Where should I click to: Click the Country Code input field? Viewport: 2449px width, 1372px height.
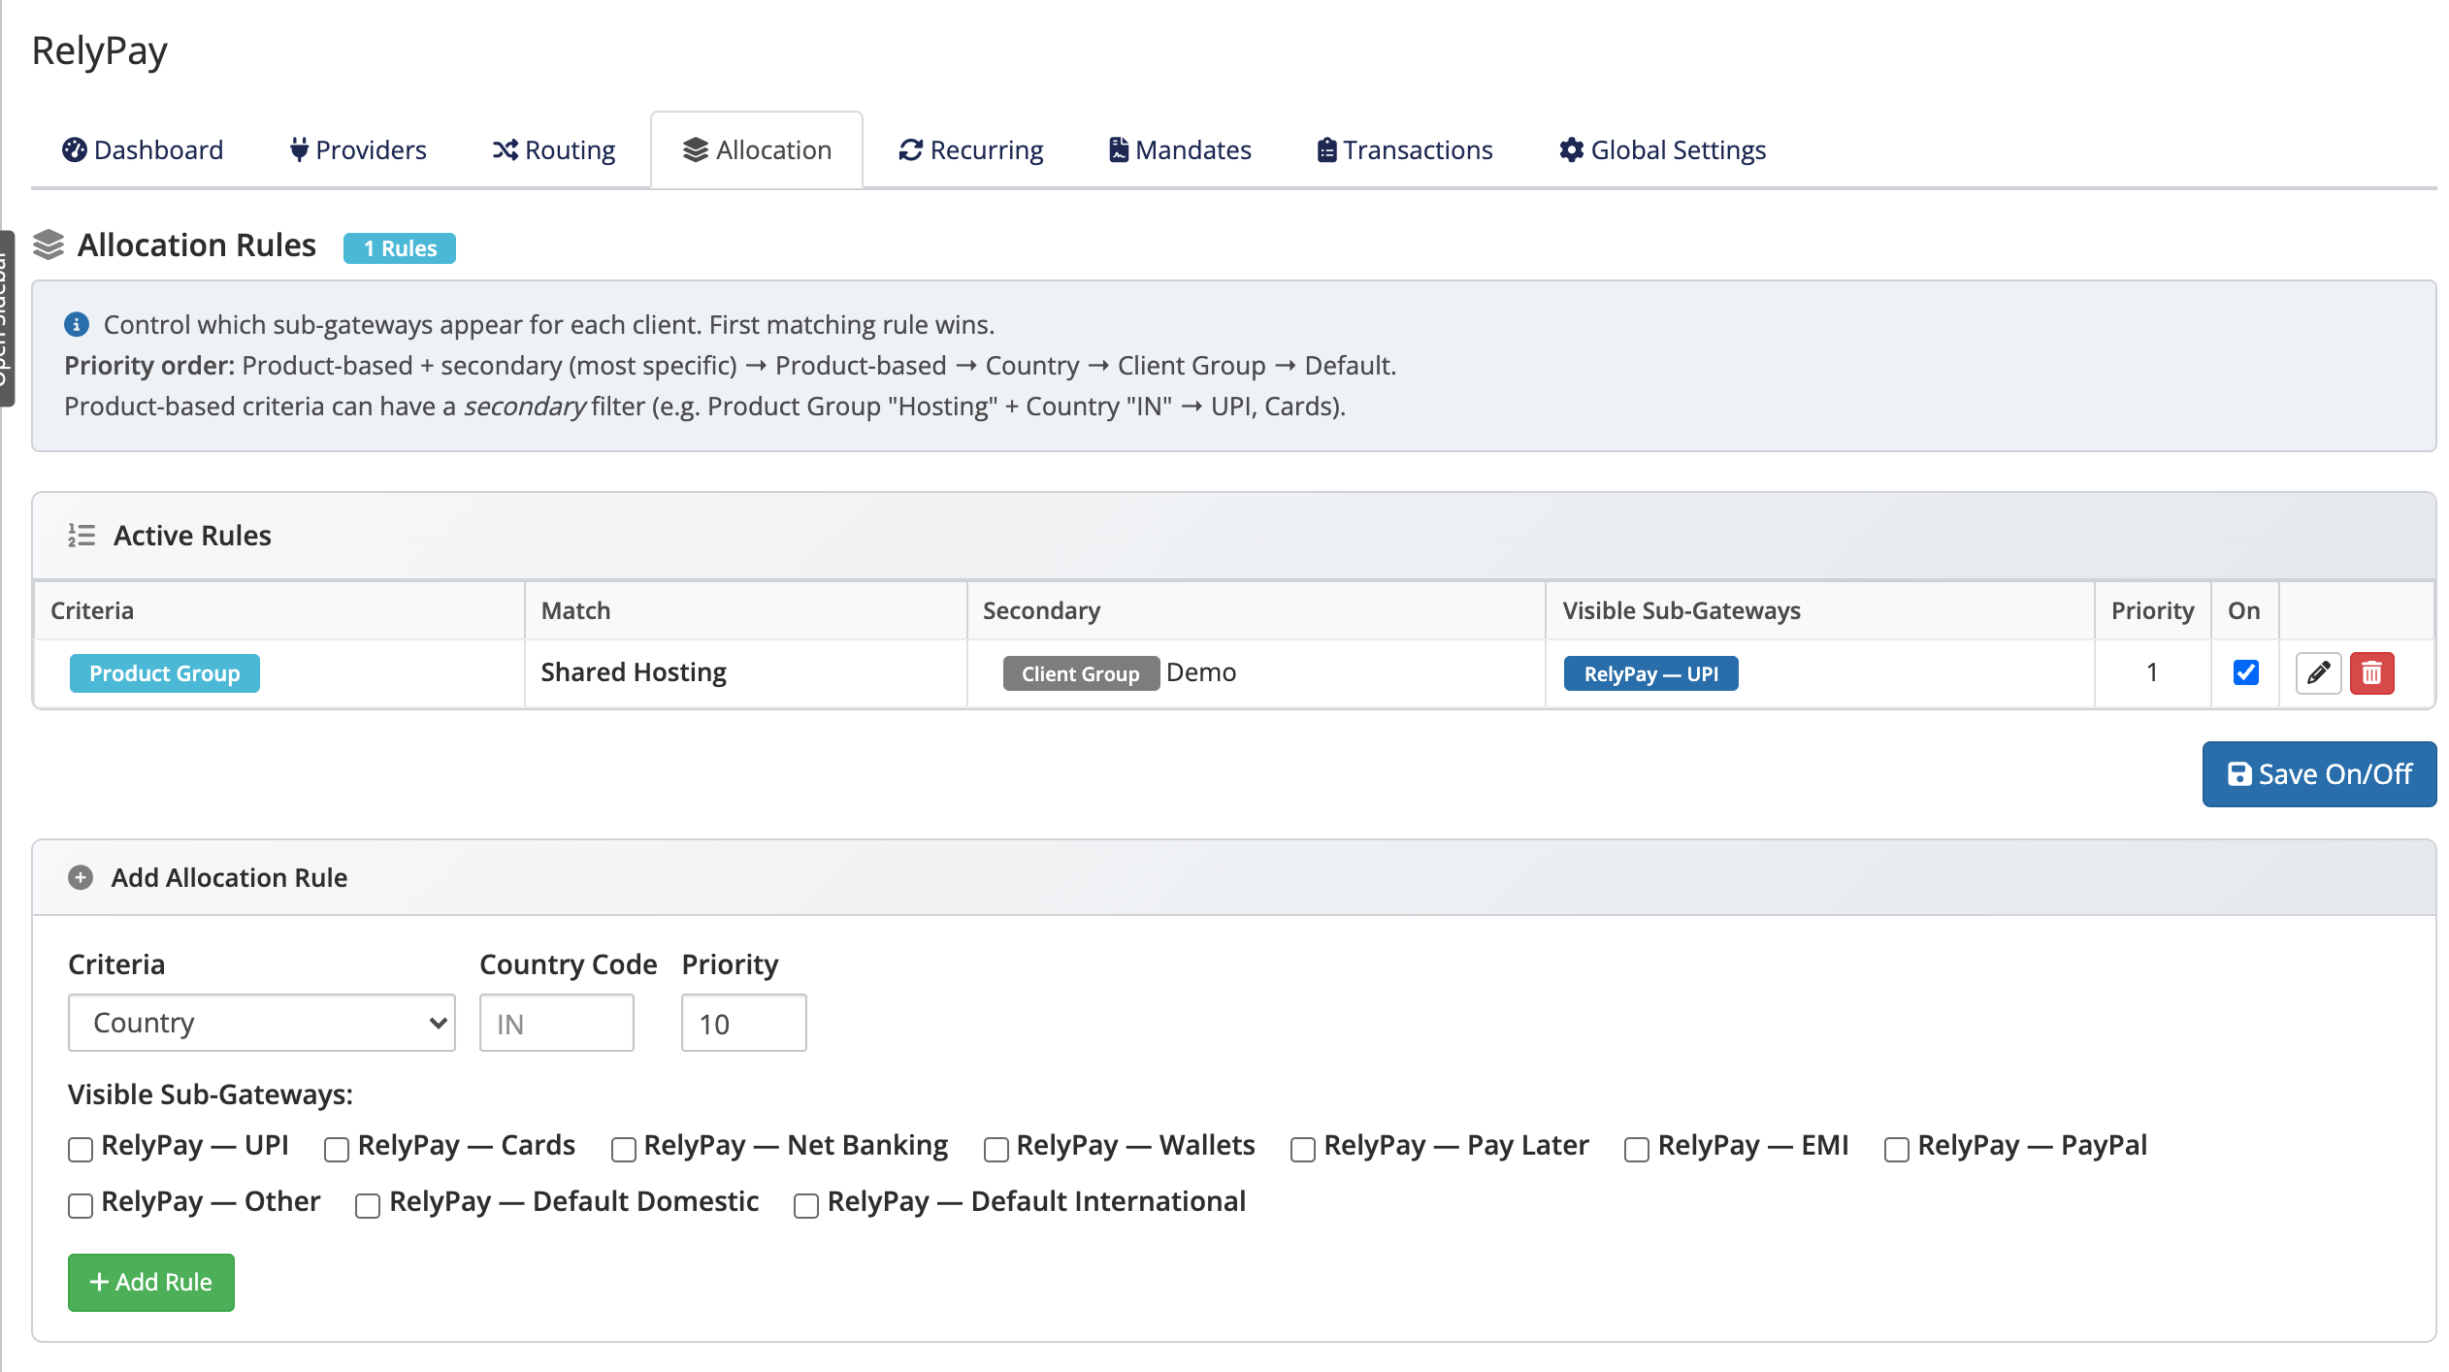pyautogui.click(x=557, y=1023)
